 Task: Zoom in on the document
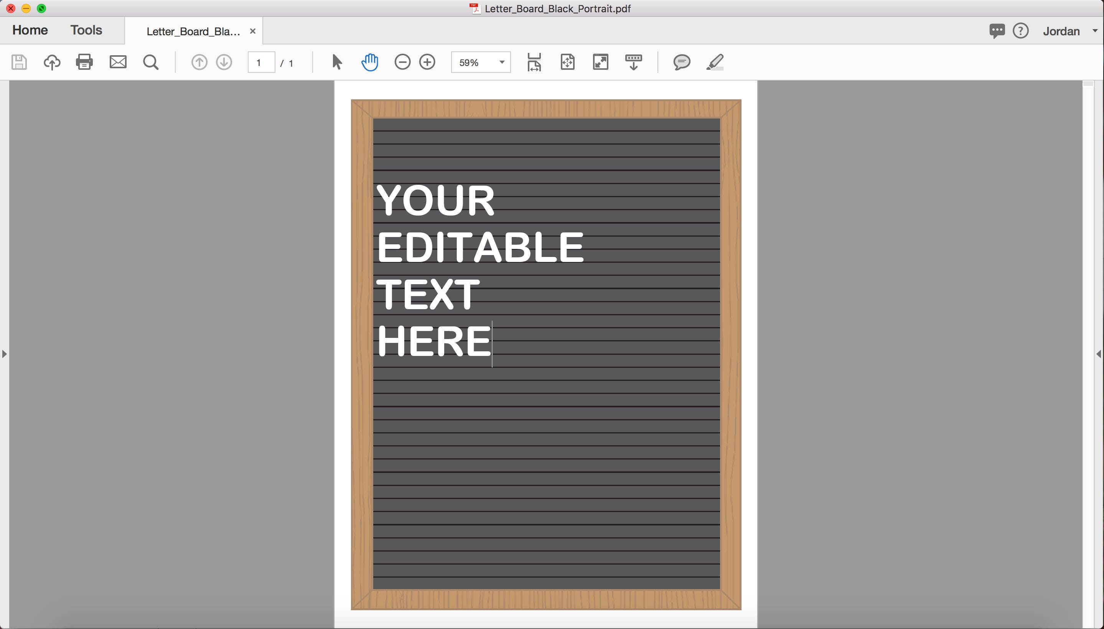[427, 62]
